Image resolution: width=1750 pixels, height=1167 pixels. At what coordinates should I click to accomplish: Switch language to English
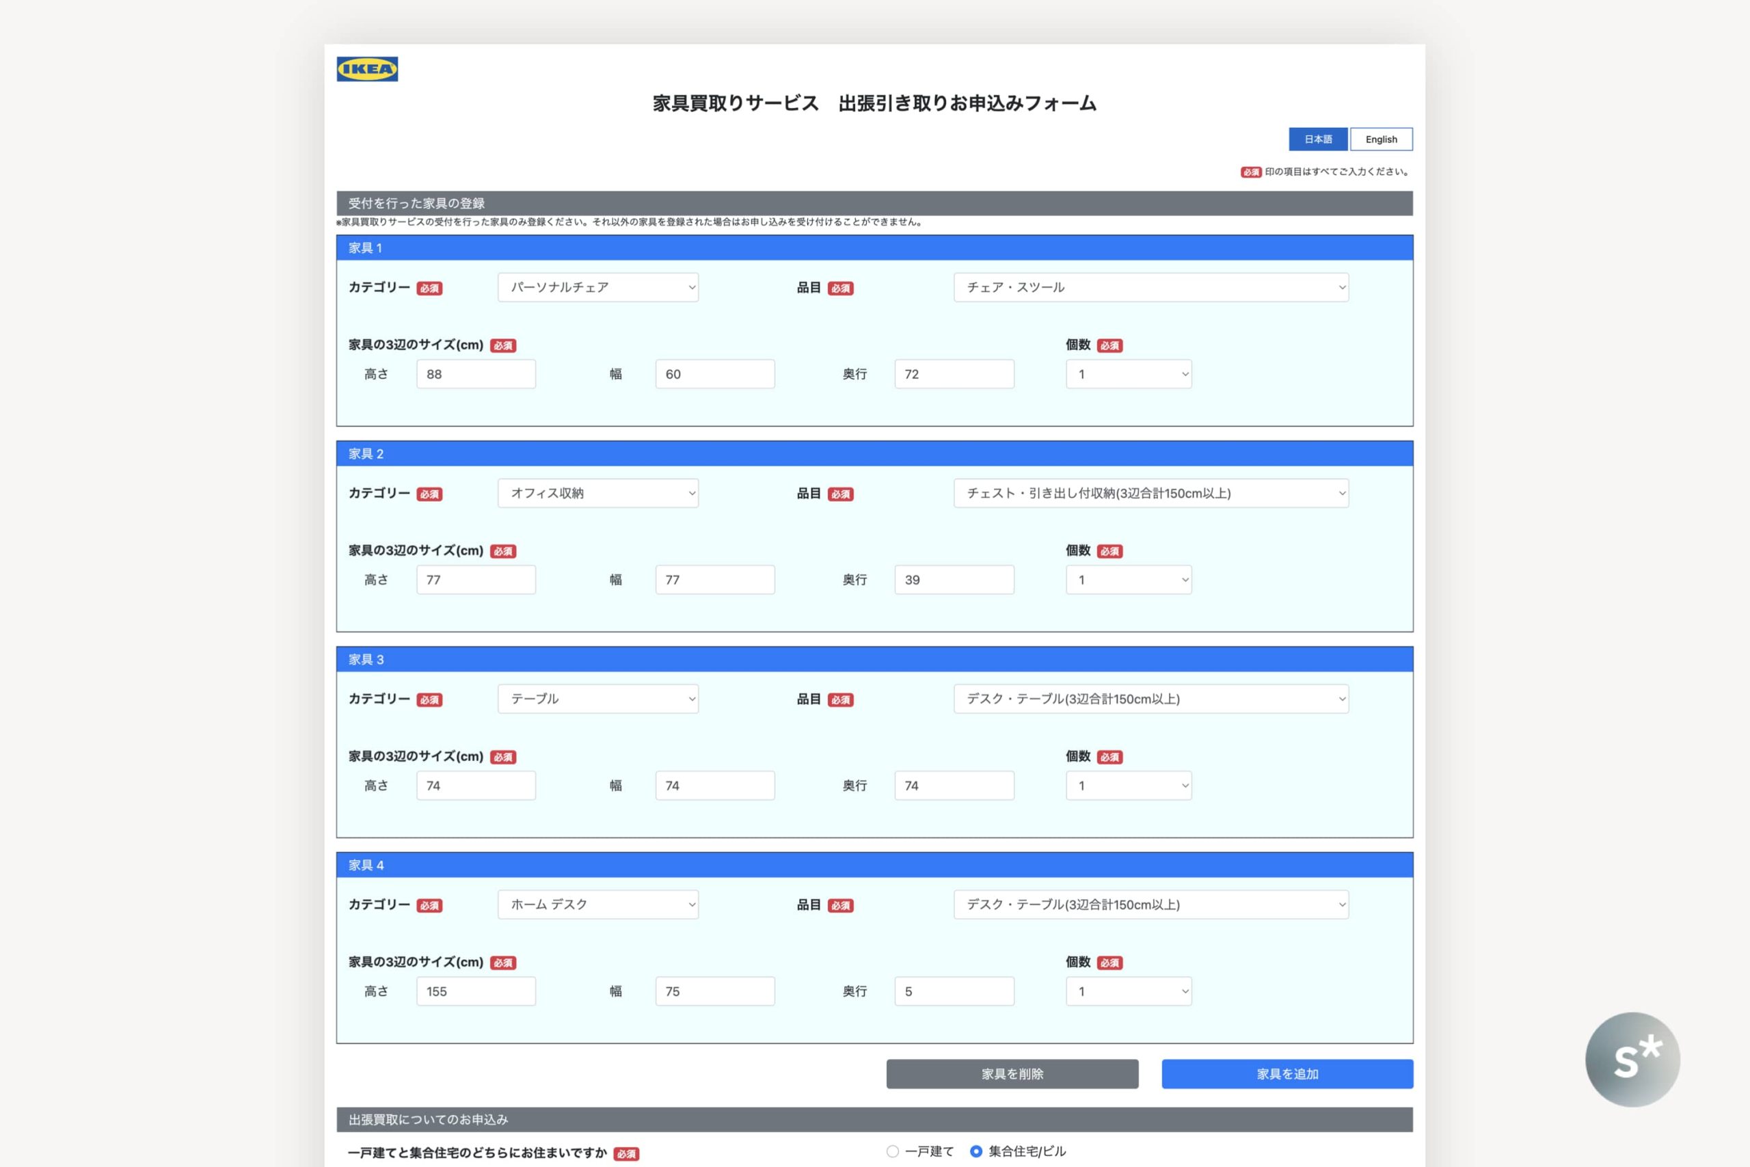pos(1380,139)
